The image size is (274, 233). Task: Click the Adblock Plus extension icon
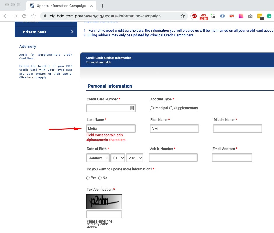click(x=194, y=16)
